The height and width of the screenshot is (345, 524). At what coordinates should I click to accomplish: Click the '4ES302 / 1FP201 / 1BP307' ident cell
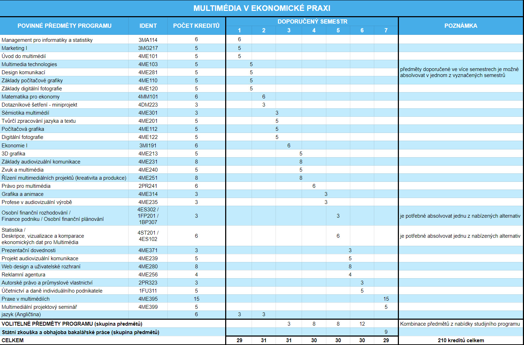(x=148, y=216)
